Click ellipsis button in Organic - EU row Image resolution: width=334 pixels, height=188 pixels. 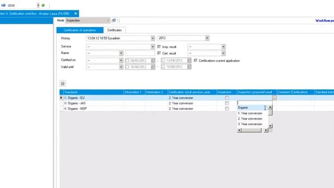pyautogui.click(x=275, y=98)
